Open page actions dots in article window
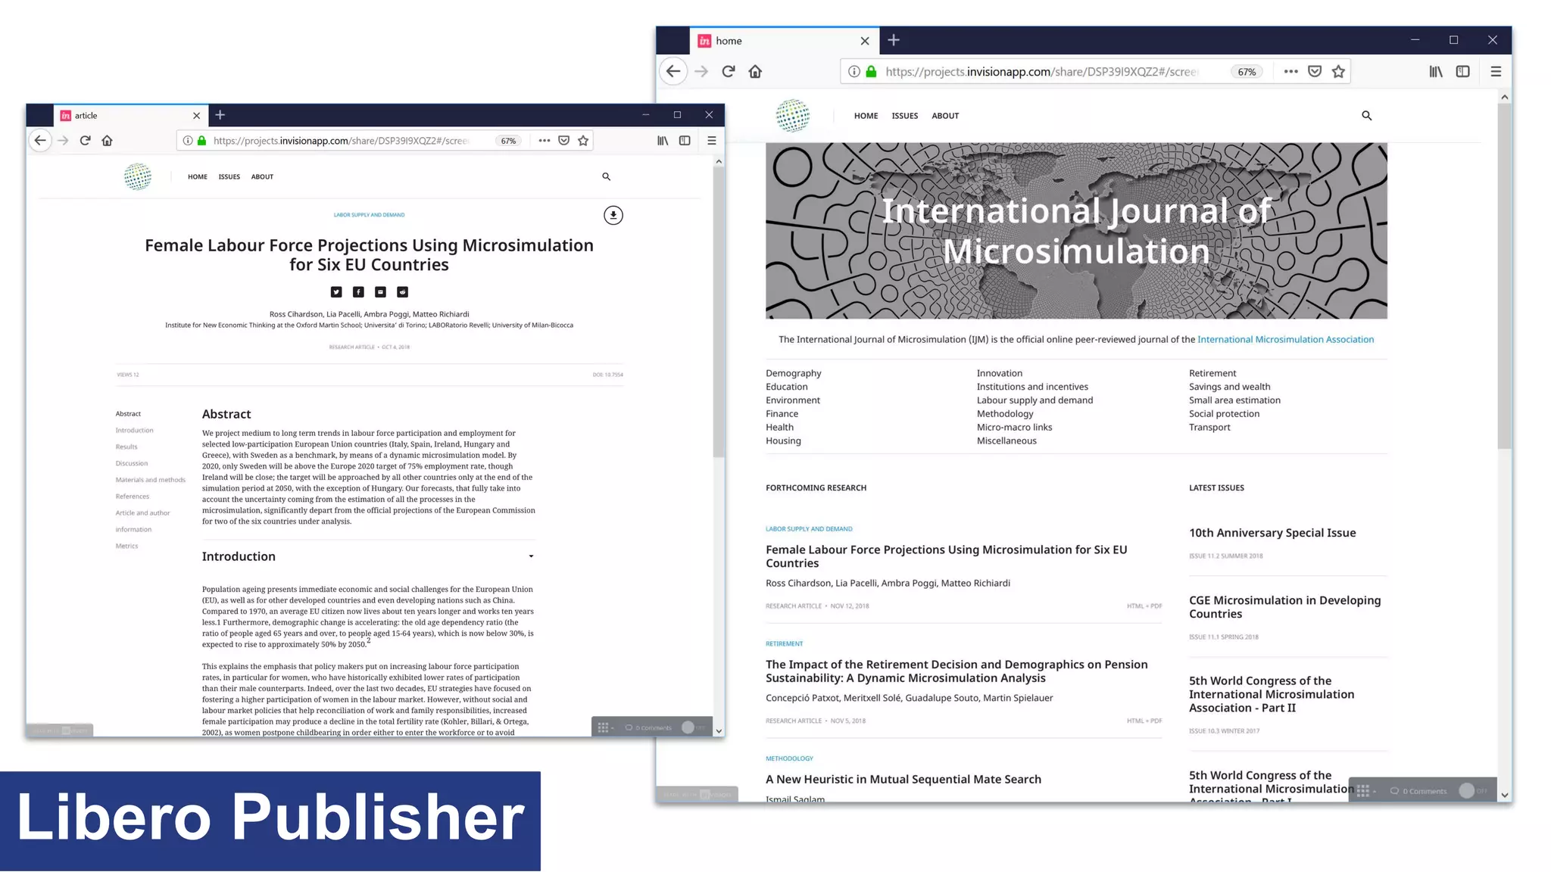The width and height of the screenshot is (1551, 872). point(544,141)
